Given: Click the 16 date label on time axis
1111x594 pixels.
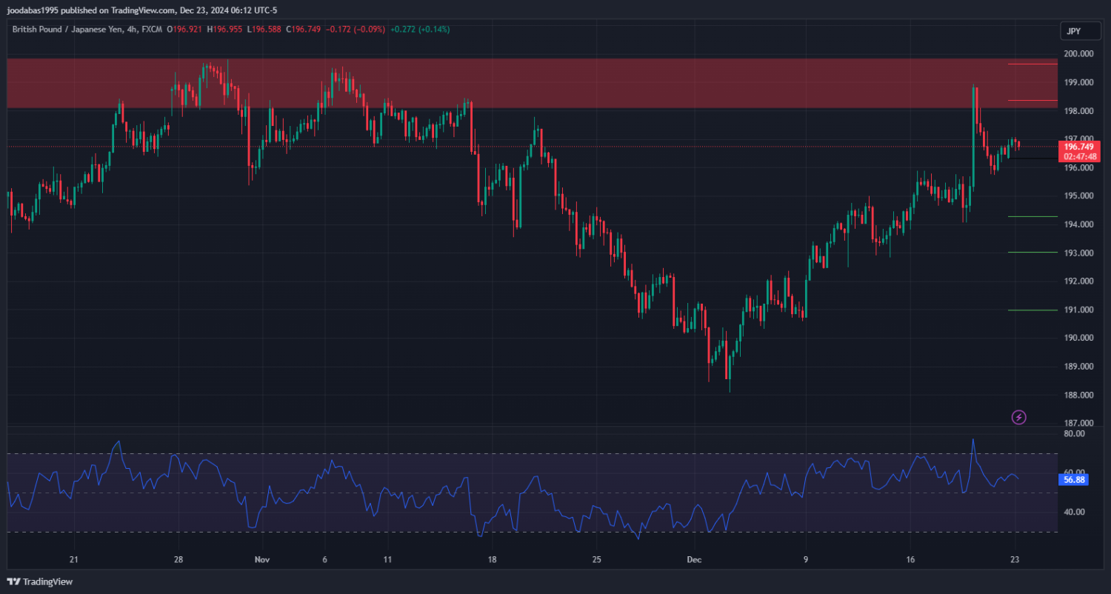Looking at the screenshot, I should [910, 560].
